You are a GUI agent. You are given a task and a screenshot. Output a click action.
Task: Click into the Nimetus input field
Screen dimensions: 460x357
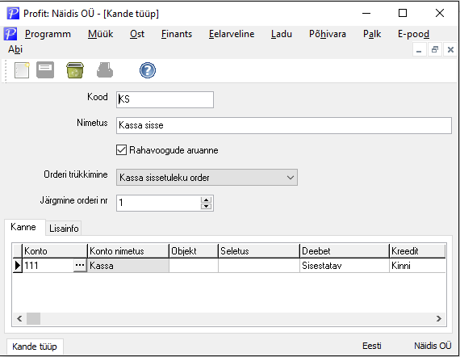tap(284, 125)
